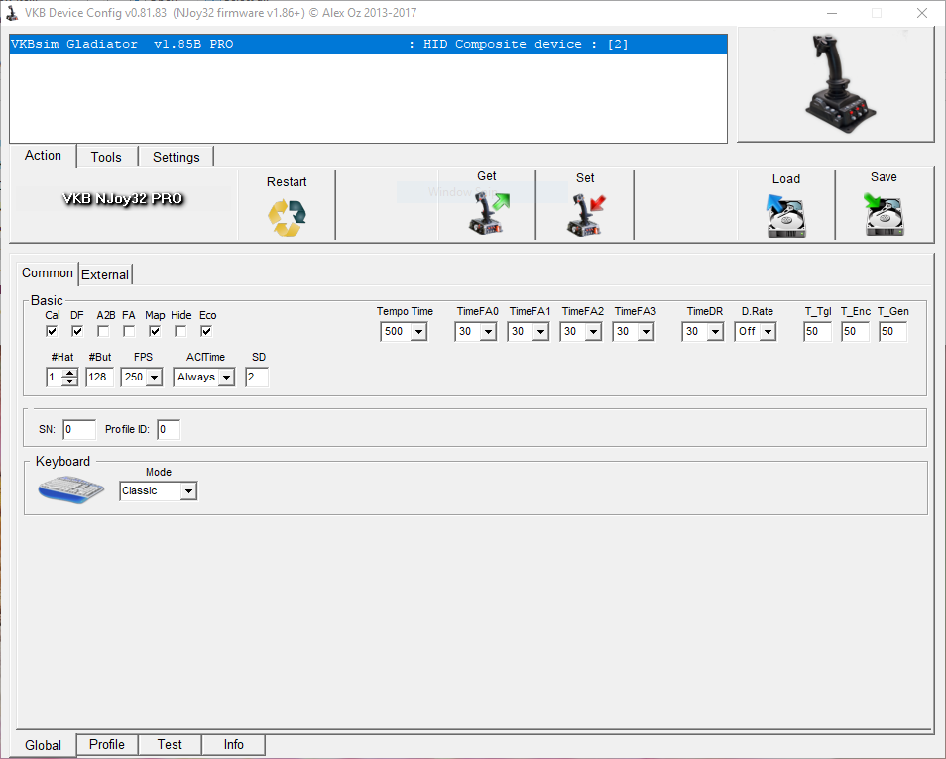This screenshot has height=759, width=946.
Task: Click the joystick device picture
Action: point(840,84)
